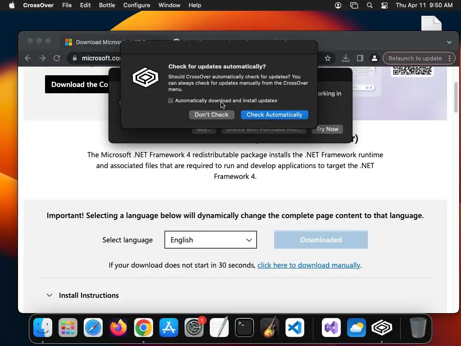Open the Chrome profile icon
The height and width of the screenshot is (346, 461).
click(x=374, y=58)
